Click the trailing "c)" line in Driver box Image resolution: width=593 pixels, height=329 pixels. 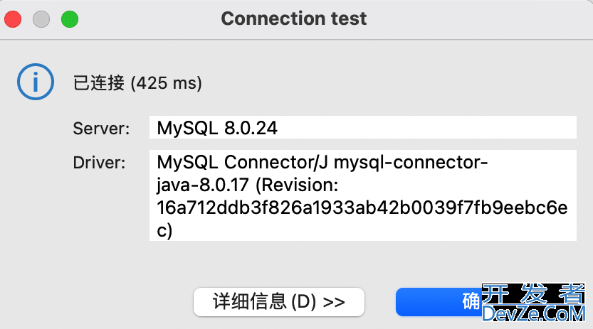tap(164, 230)
